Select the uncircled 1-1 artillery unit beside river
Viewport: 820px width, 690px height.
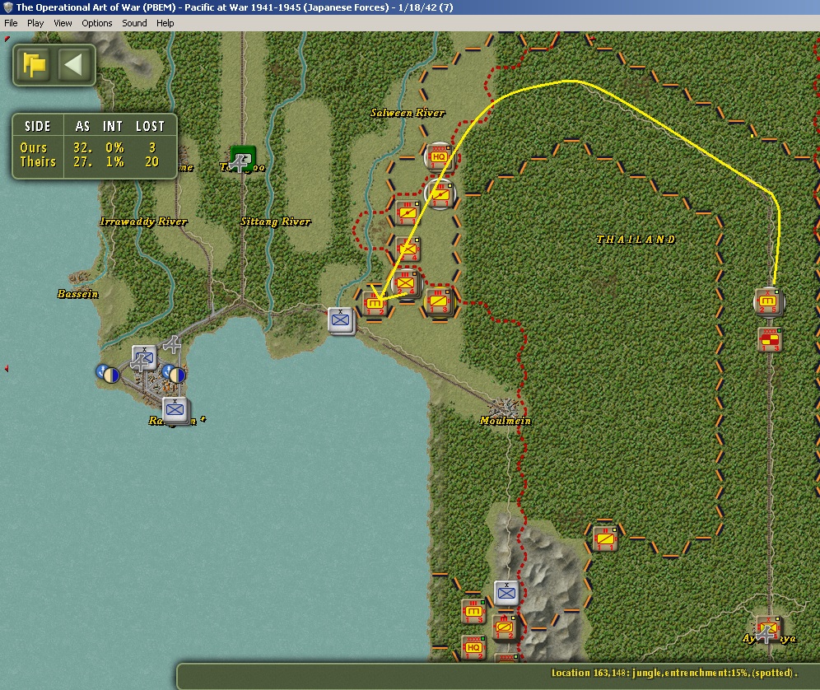pyautogui.click(x=408, y=213)
